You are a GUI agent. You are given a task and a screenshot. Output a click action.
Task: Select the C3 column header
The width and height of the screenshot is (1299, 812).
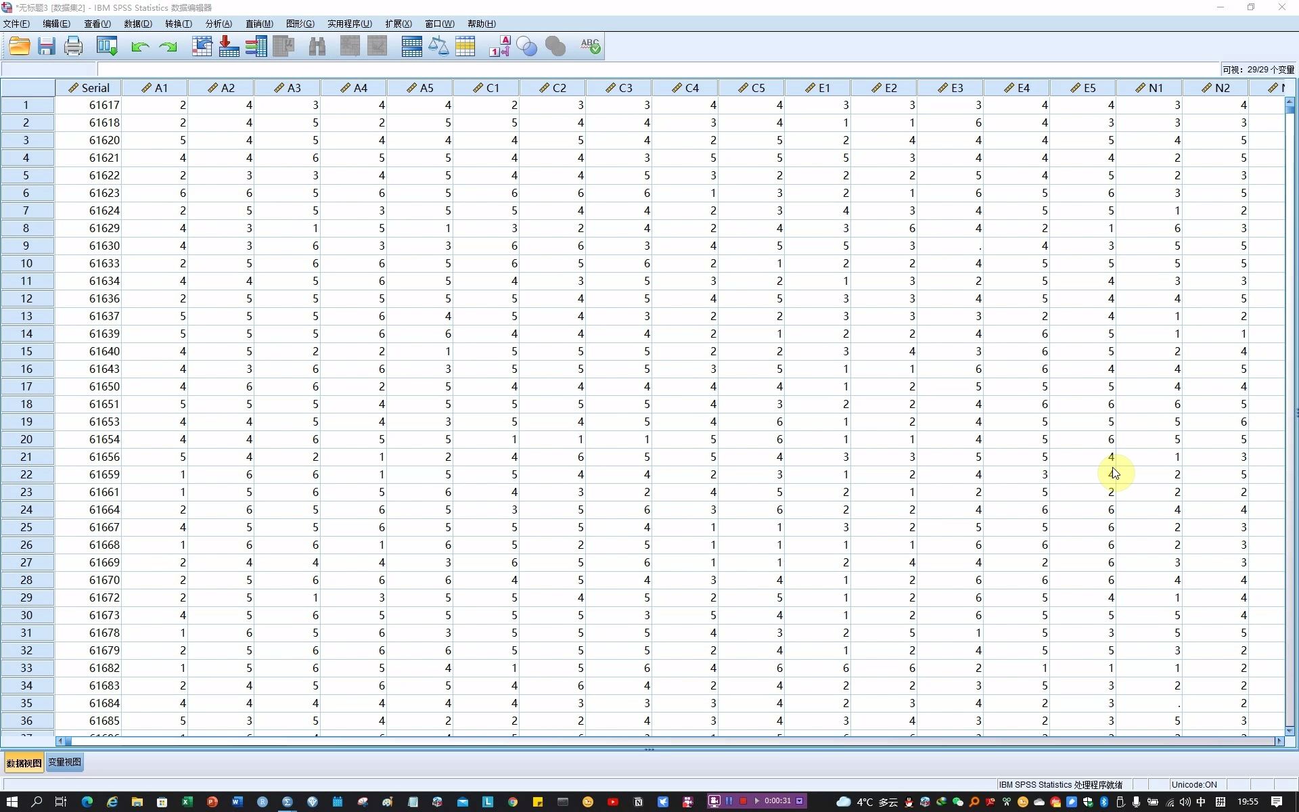619,88
